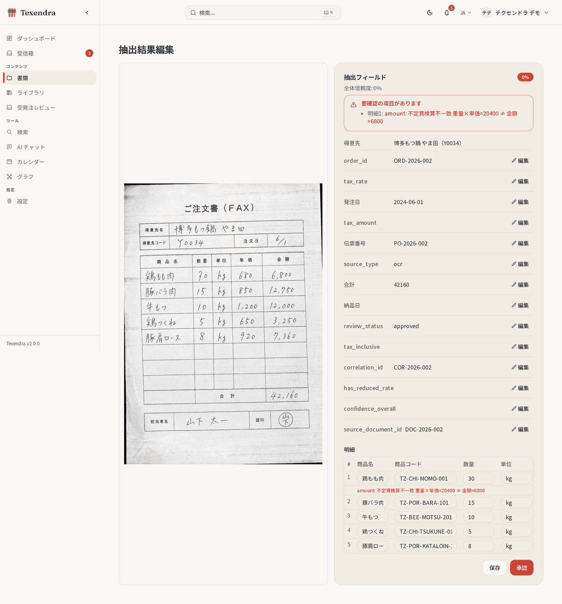Click pencil icon for 合計 row
This screenshot has height=604, width=562.
(514, 285)
